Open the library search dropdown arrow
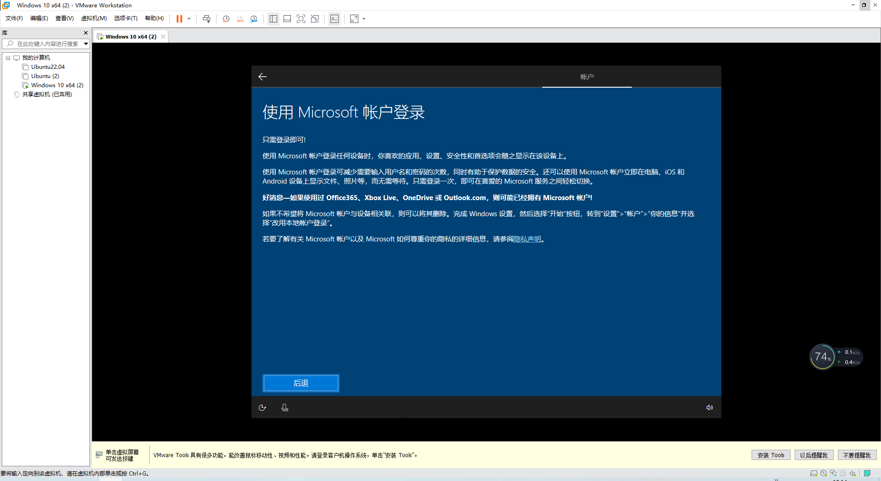881x481 pixels. point(86,44)
